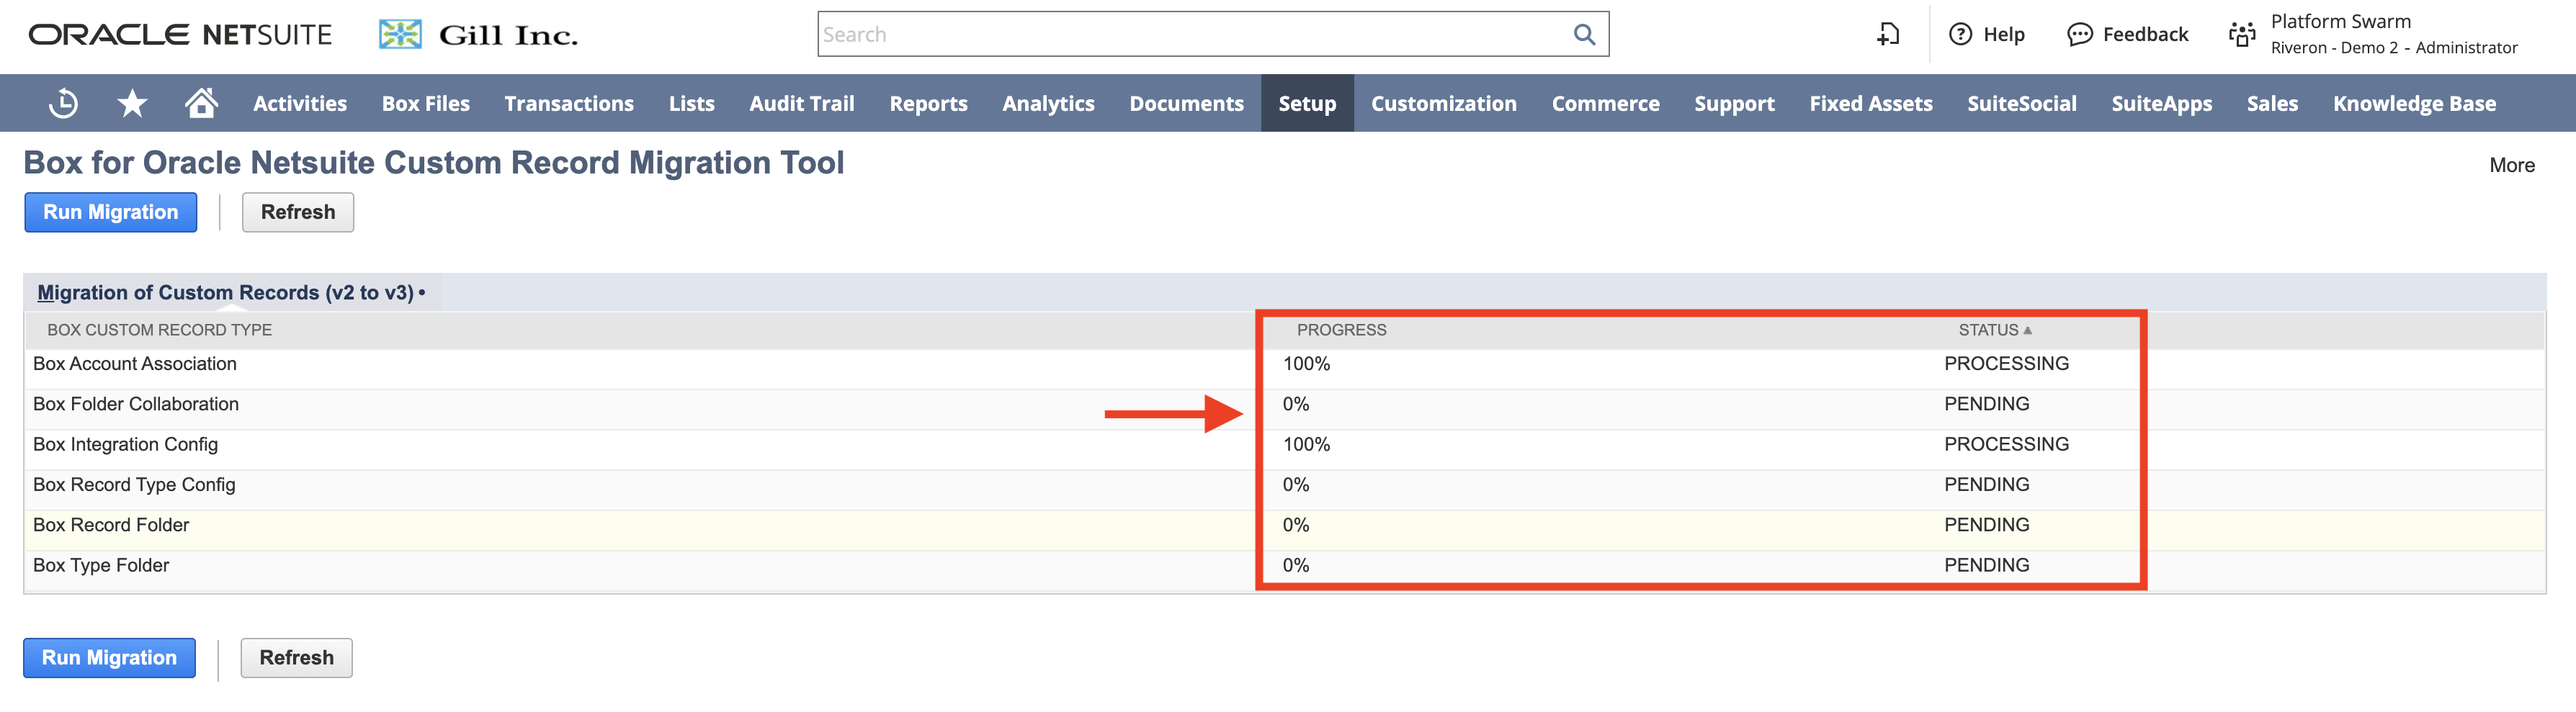Click the PENDING status for Box Record Type Config
2576x712 pixels.
pyautogui.click(x=1986, y=485)
